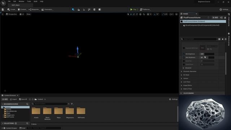This screenshot has height=130, width=231.
Task: Open the Edit menu
Action: tap(14, 1)
